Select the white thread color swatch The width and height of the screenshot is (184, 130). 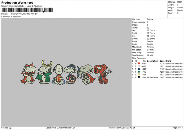point(139,66)
